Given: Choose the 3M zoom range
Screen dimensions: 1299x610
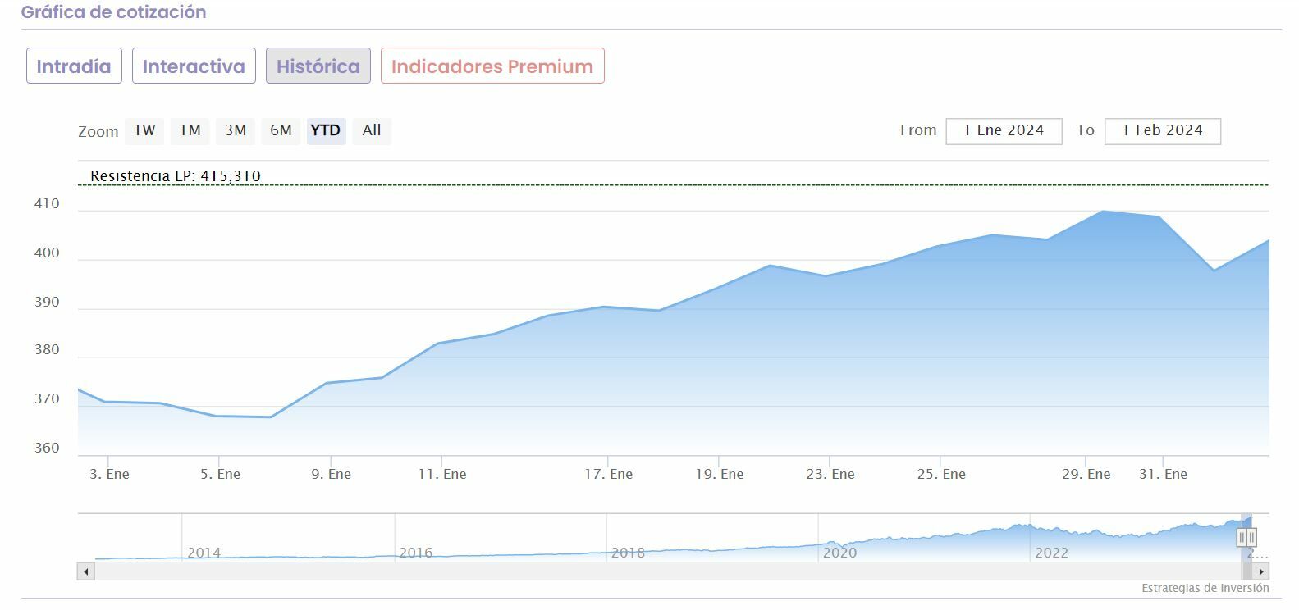Looking at the screenshot, I should [x=236, y=130].
